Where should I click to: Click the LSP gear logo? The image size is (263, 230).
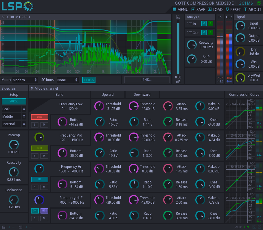click(17, 6)
